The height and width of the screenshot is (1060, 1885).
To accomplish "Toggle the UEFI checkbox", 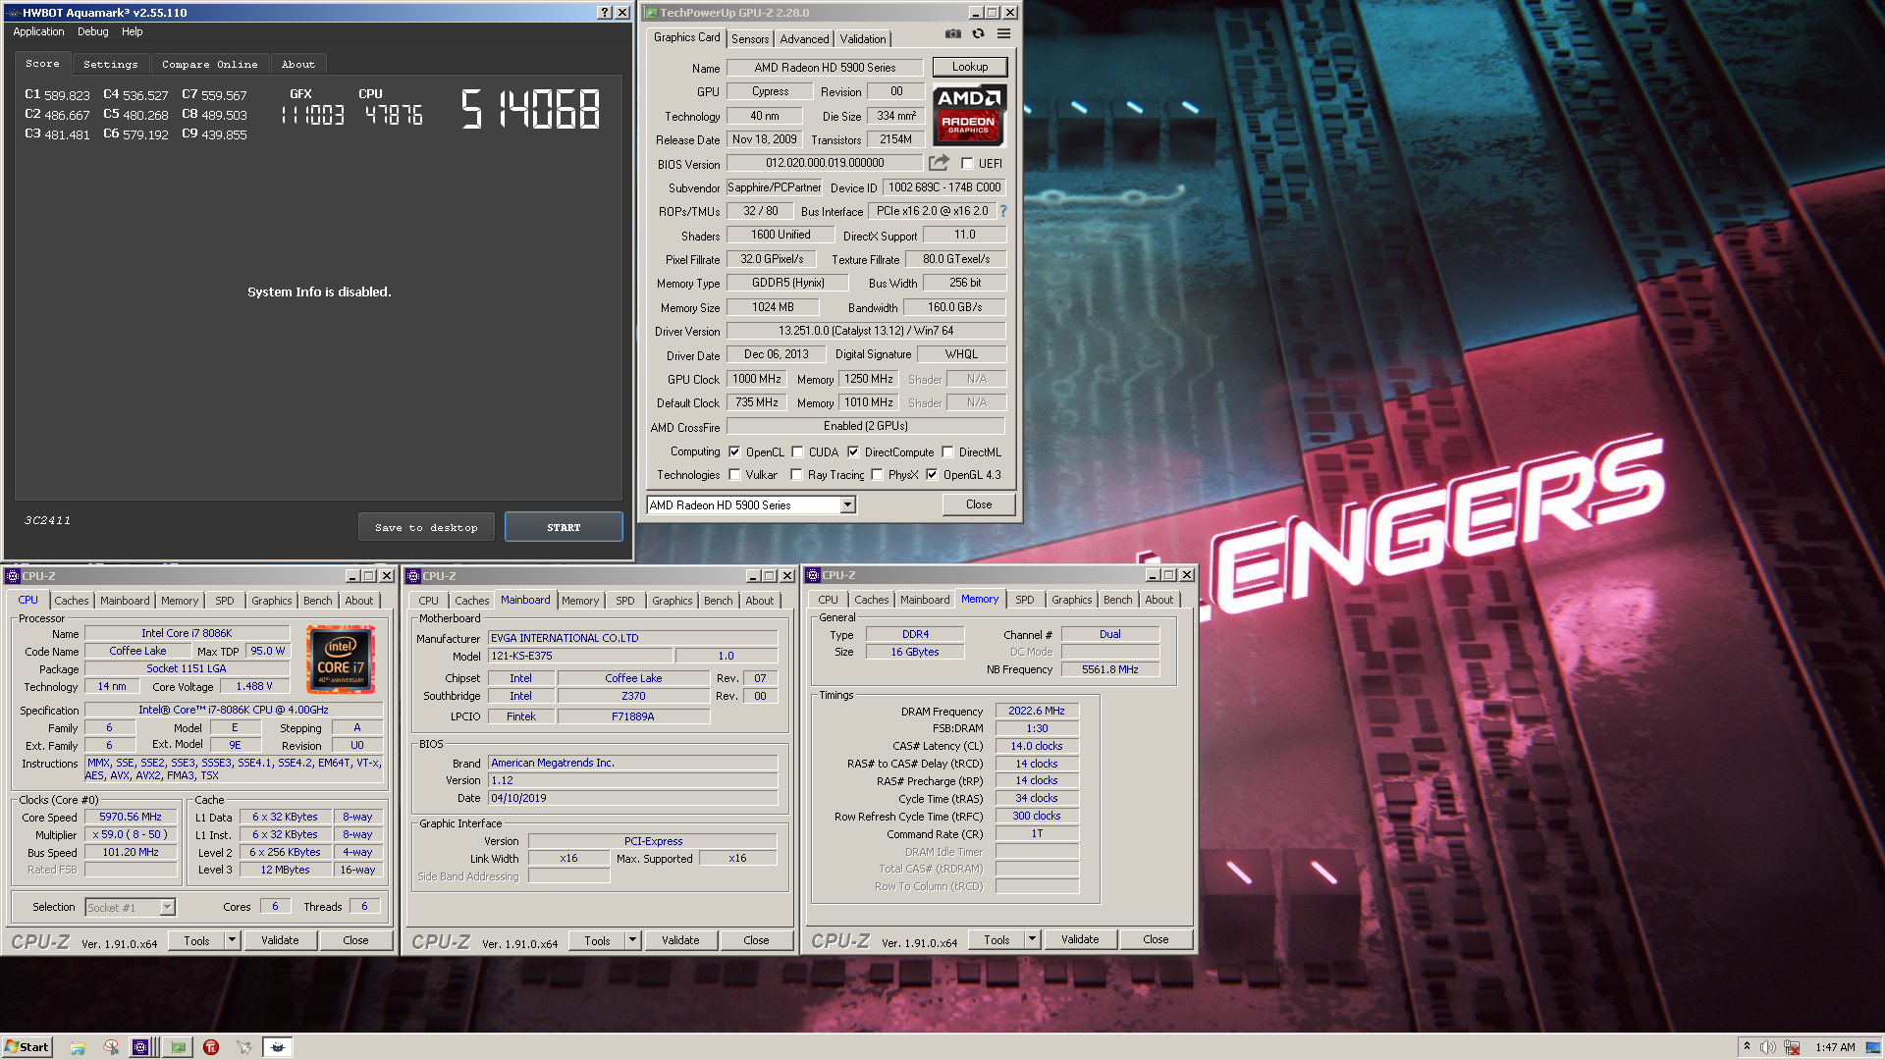I will point(967,164).
